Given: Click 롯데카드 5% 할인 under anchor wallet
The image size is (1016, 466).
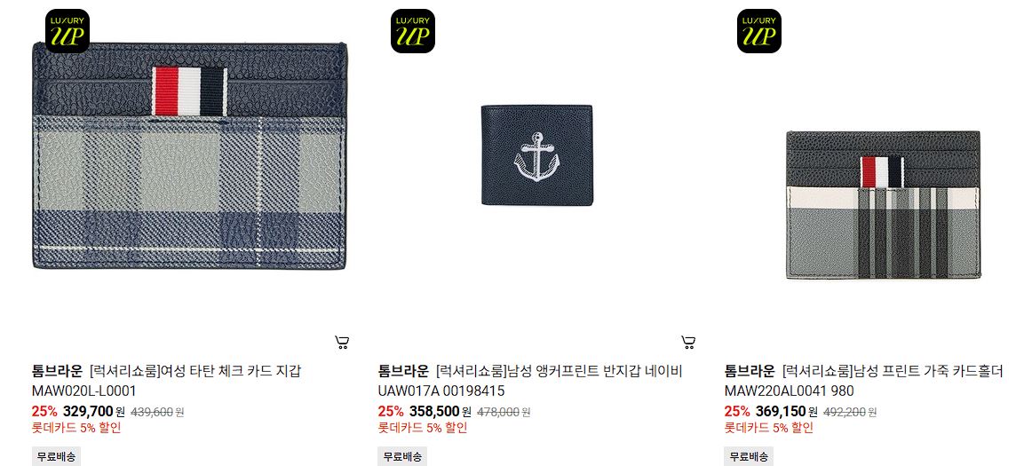Looking at the screenshot, I should (423, 428).
